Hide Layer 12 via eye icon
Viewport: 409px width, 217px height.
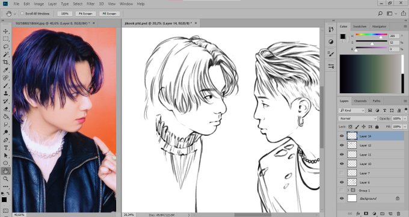click(342, 145)
